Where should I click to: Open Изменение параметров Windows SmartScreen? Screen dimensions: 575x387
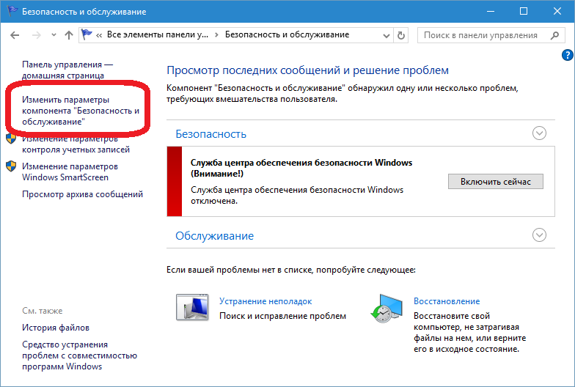(70, 172)
